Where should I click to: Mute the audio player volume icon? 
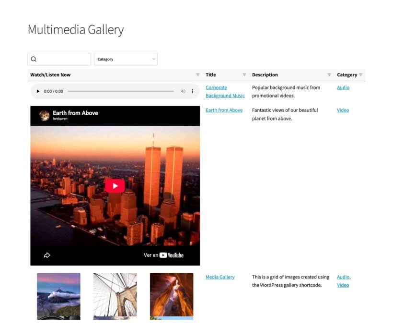pyautogui.click(x=183, y=91)
